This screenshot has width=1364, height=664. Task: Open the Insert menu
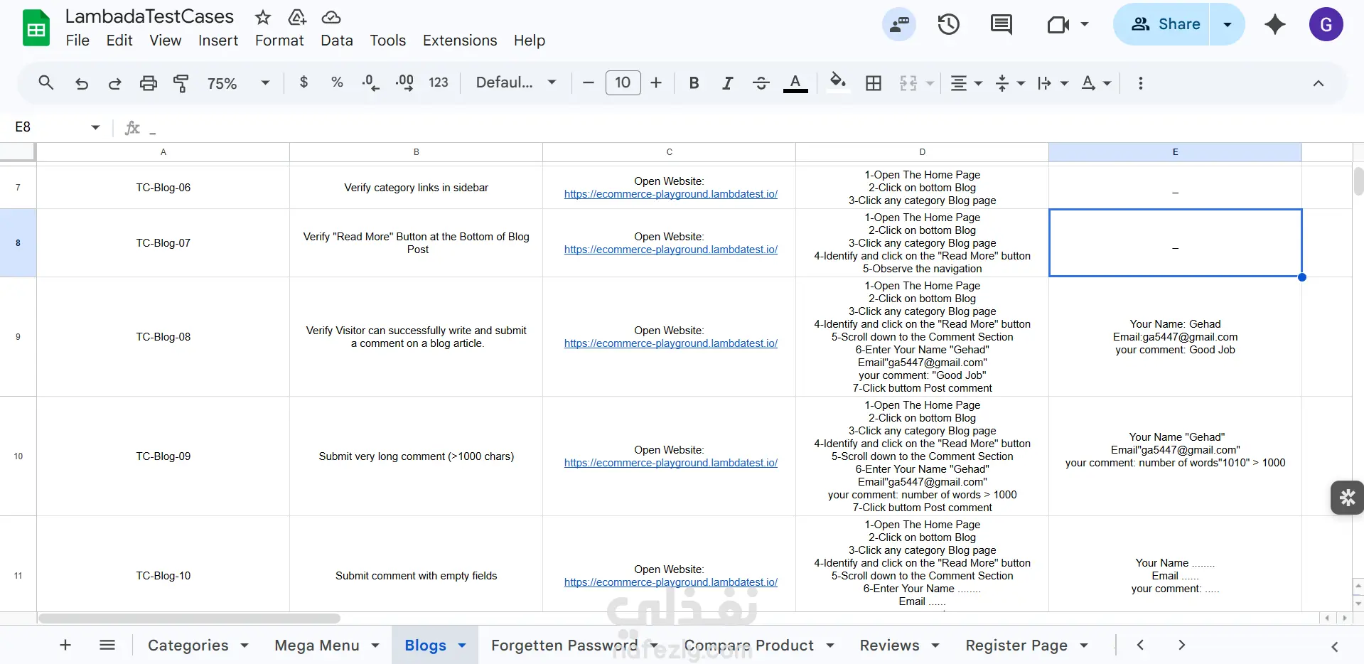pyautogui.click(x=218, y=41)
